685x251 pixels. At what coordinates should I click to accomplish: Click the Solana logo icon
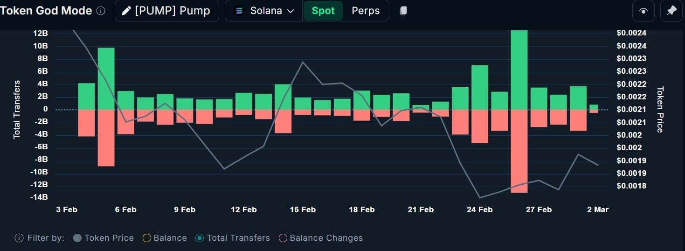coord(239,11)
